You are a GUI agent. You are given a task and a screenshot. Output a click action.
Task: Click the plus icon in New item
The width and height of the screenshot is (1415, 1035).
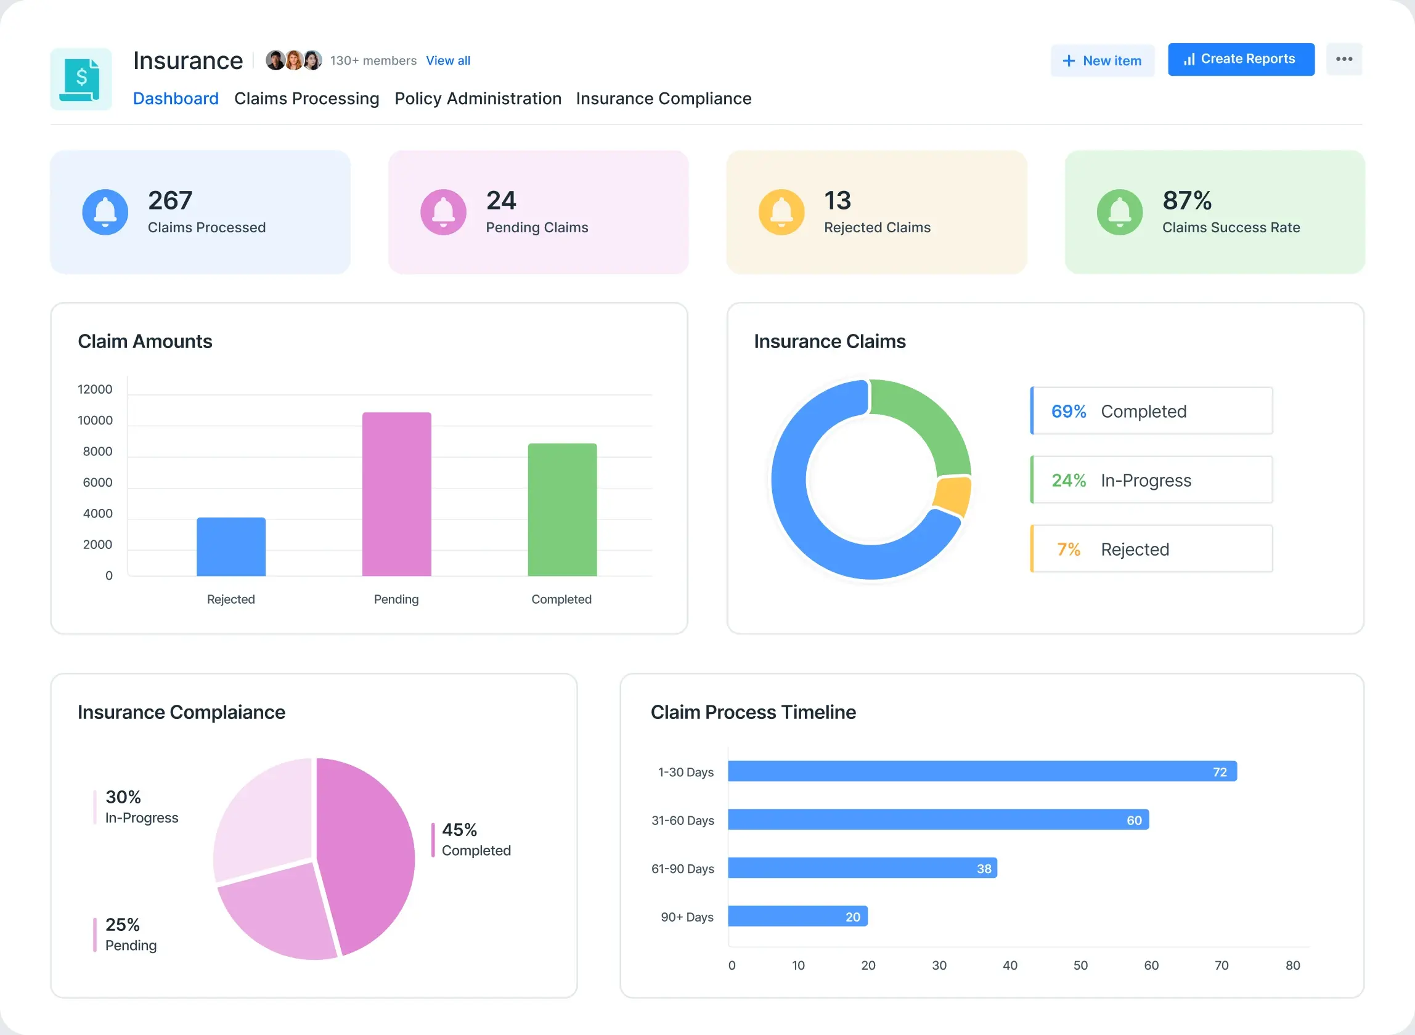click(x=1069, y=61)
